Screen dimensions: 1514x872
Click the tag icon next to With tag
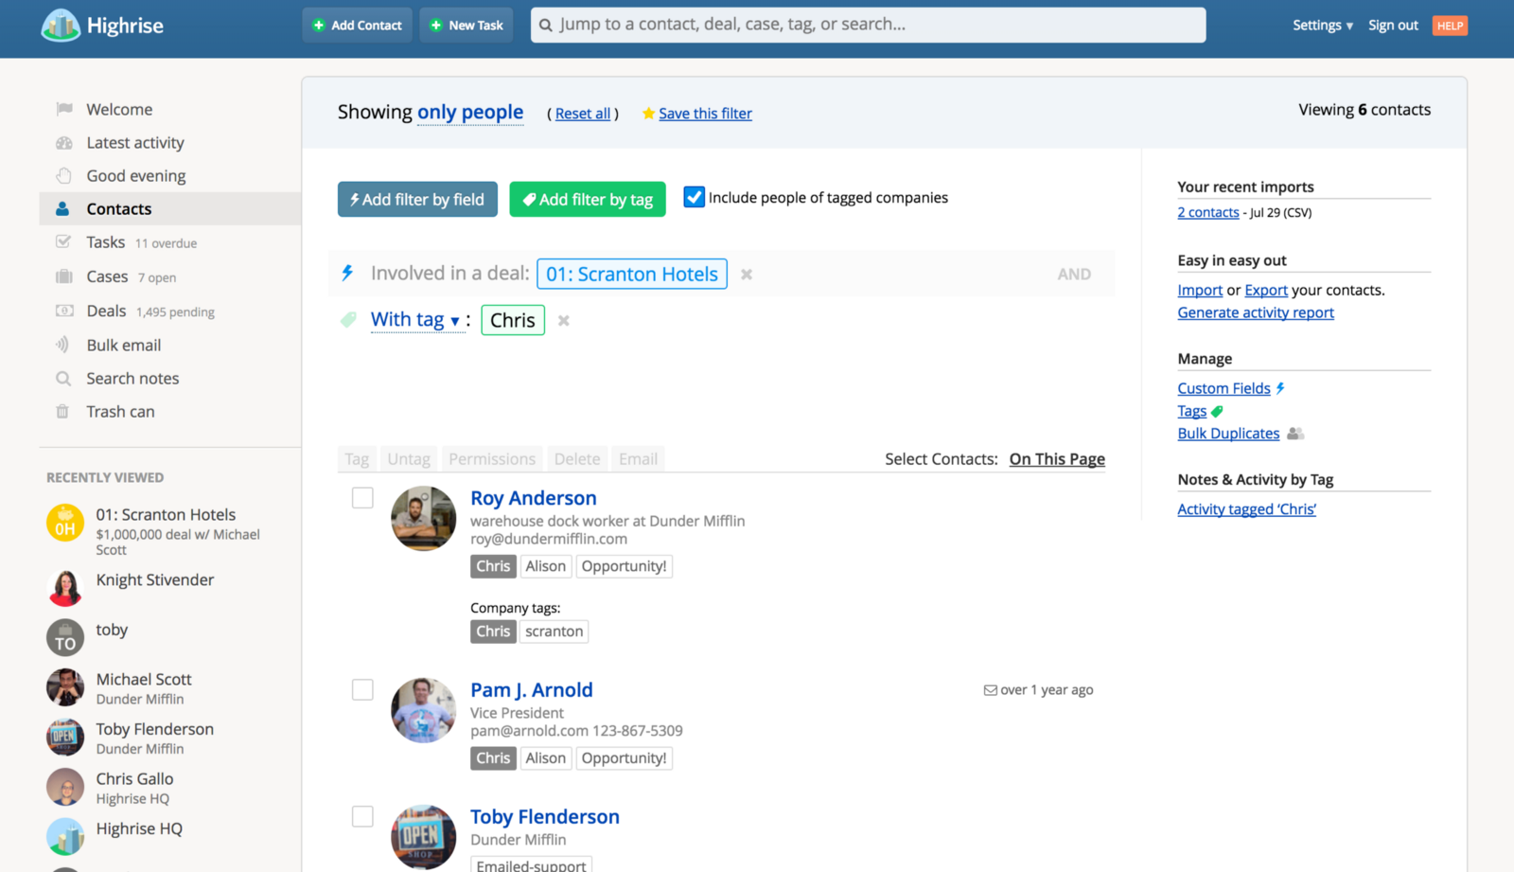(x=348, y=320)
